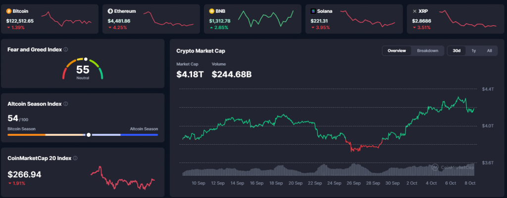The width and height of the screenshot is (507, 198).
Task: Open the CoinMarketCap 20 Index value $266.94
Action: click(24, 174)
